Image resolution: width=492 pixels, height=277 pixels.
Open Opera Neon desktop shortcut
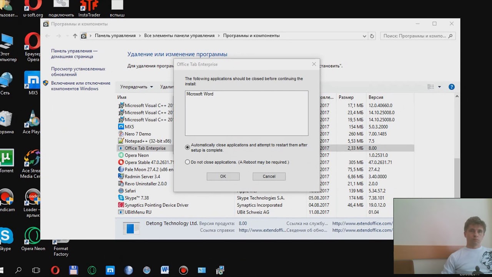(x=33, y=239)
